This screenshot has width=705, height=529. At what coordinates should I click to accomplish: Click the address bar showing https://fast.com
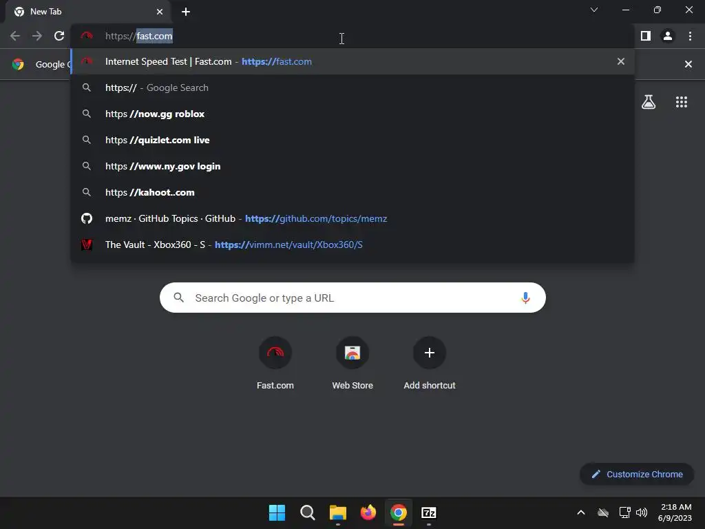coord(352,36)
